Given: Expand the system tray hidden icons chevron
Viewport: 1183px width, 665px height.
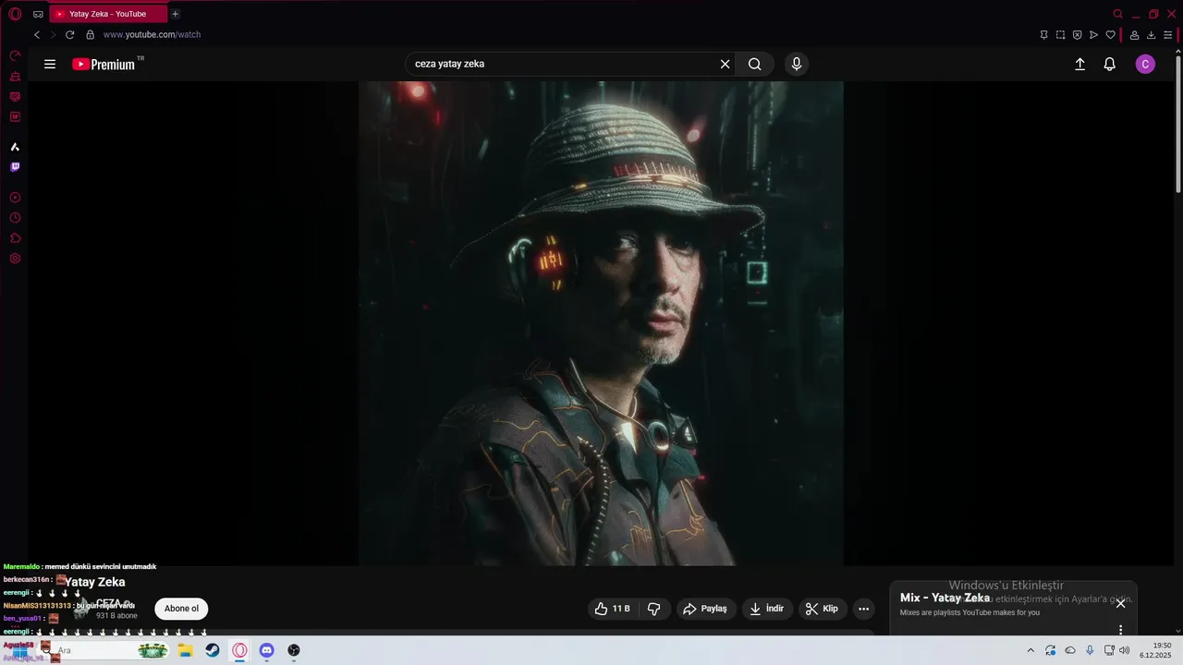Looking at the screenshot, I should [x=1031, y=650].
